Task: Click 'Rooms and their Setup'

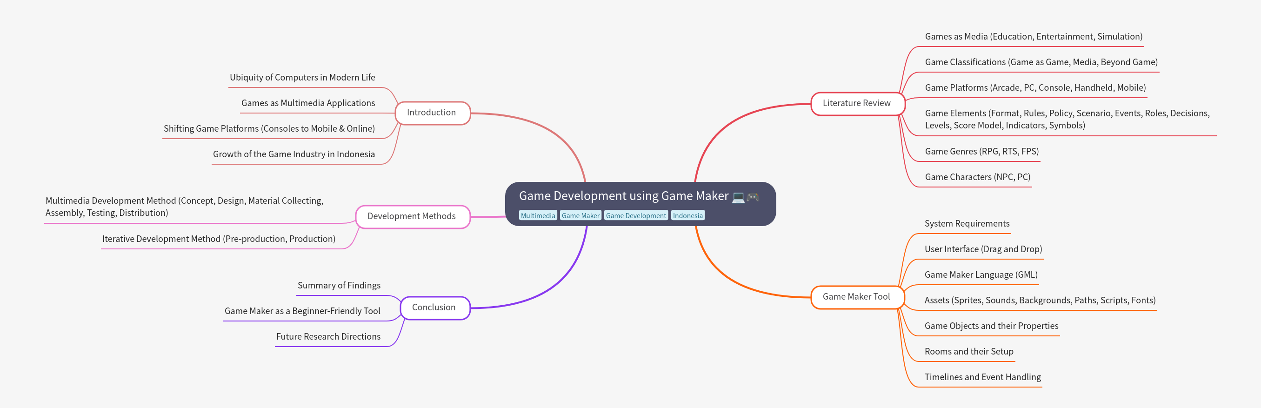Action: point(969,351)
